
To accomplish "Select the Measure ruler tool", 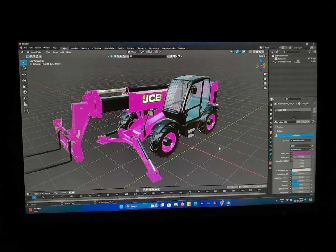I will coord(25,104).
